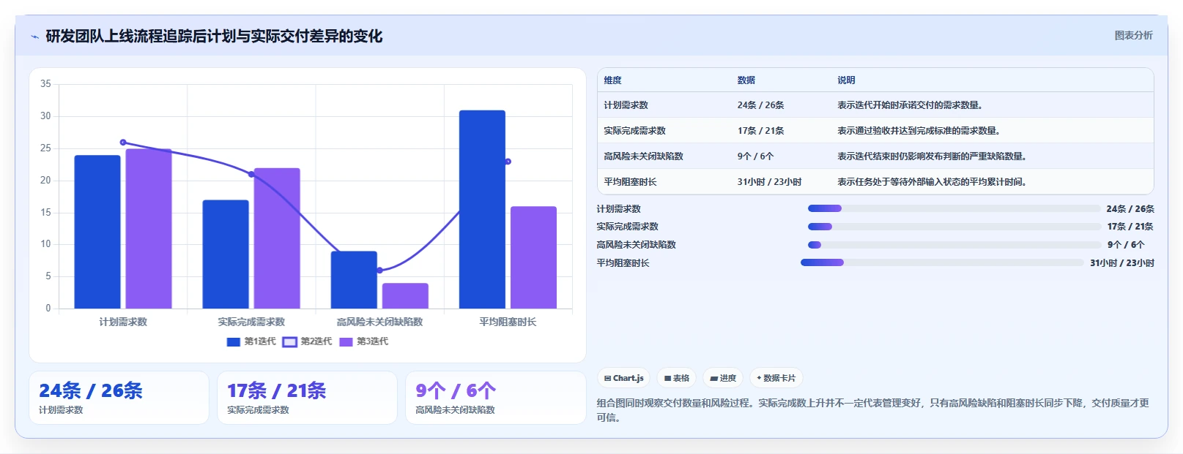1183x454 pixels.
Task: Click the summary paragraph starting with 组合图同时观察
Action: pyautogui.click(x=875, y=410)
